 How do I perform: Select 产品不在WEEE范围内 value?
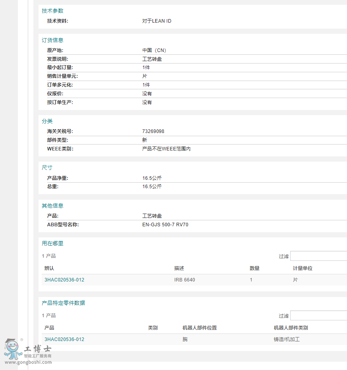point(166,149)
